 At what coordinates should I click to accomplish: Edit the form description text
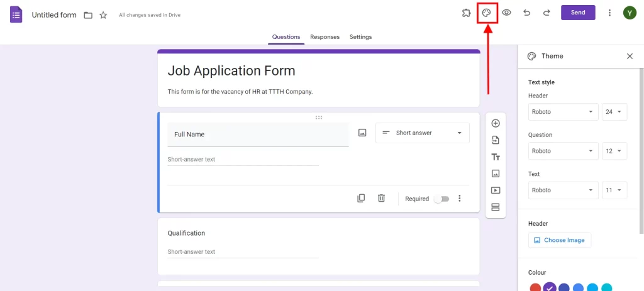240,92
